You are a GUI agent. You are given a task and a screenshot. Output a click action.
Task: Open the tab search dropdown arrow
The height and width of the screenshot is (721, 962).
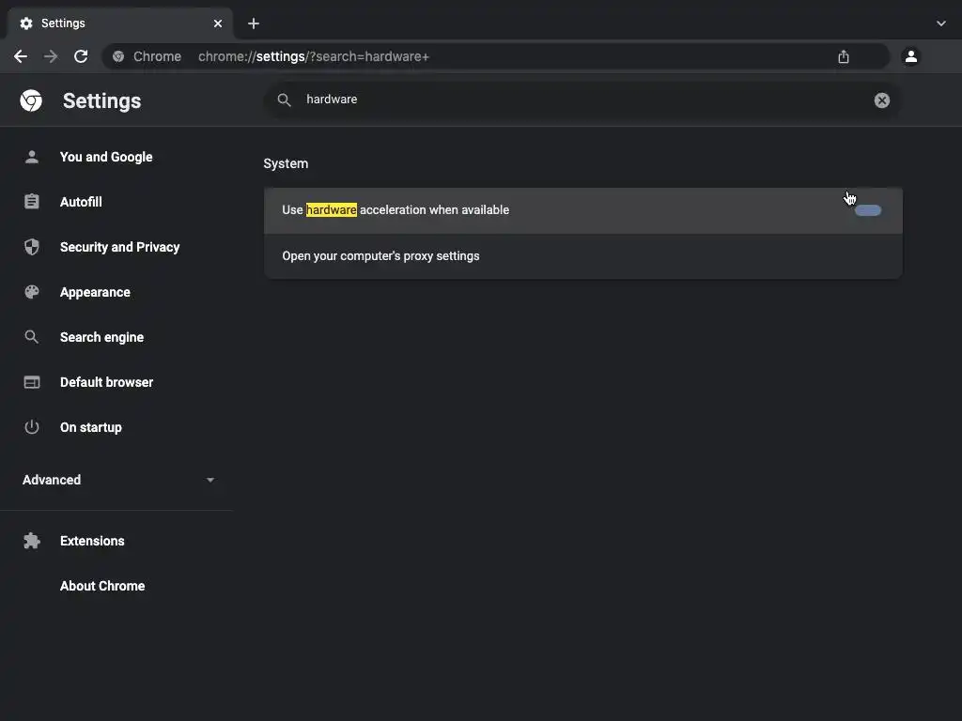click(941, 23)
